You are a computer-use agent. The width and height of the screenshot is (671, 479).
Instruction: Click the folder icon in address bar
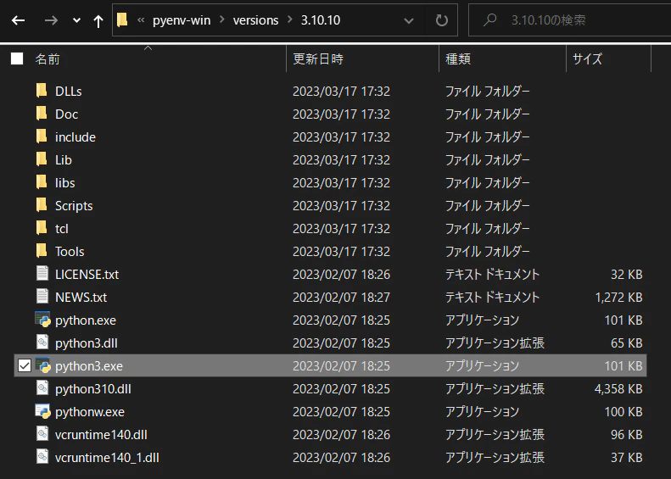(x=122, y=19)
